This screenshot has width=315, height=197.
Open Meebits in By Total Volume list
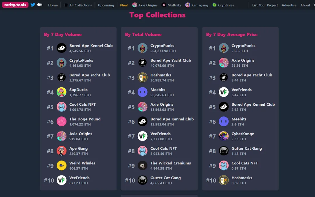coord(158,90)
